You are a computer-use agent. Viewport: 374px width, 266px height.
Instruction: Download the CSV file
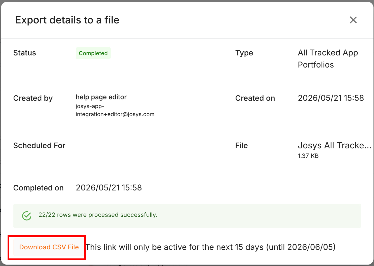point(49,247)
